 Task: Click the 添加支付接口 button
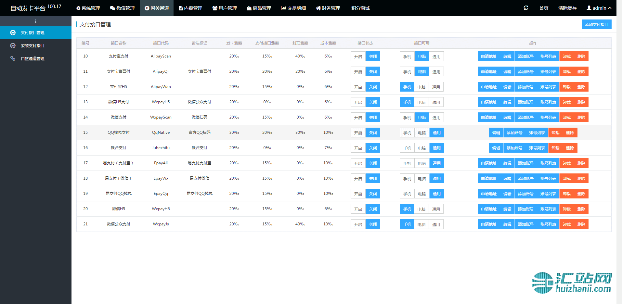pos(596,24)
